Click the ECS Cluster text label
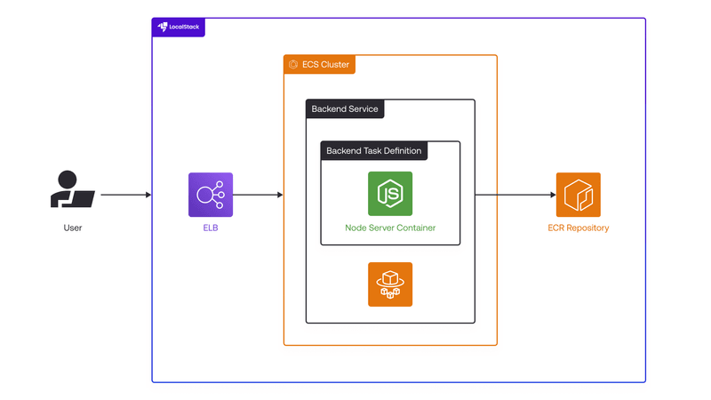The image size is (711, 400). click(x=325, y=65)
